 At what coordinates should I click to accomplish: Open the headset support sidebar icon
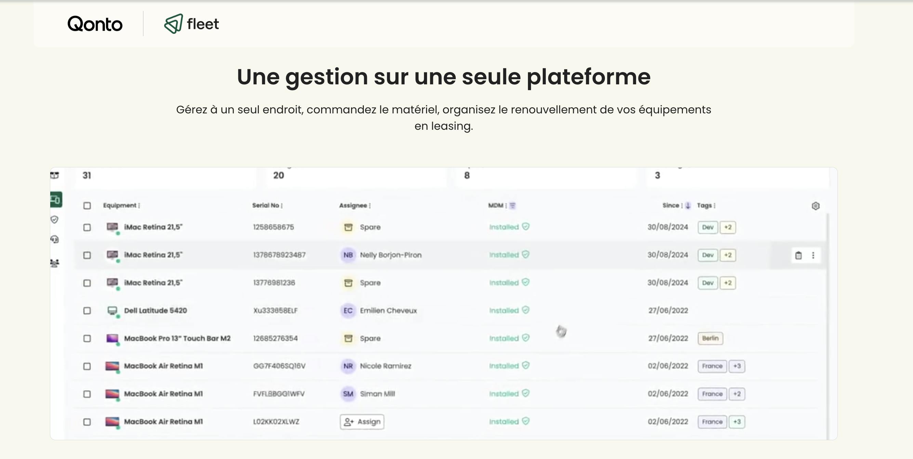54,240
